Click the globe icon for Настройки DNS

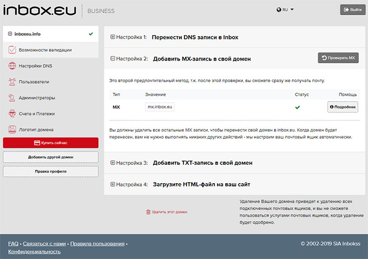tap(12, 66)
